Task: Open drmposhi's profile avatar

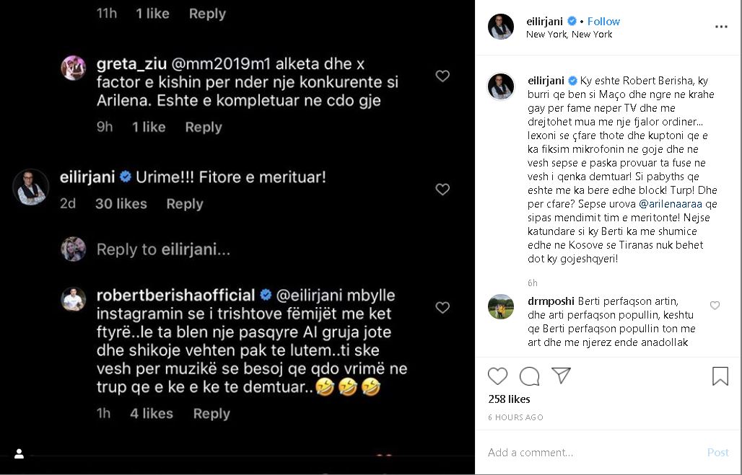Action: coord(501,307)
